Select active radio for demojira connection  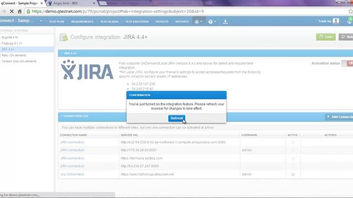coord(293,158)
